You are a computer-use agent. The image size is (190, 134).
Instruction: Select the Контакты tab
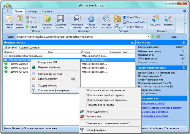12,47
